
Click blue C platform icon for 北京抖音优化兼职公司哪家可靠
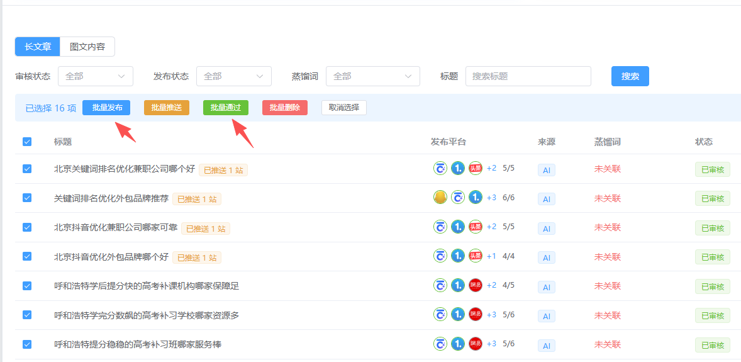(x=440, y=227)
